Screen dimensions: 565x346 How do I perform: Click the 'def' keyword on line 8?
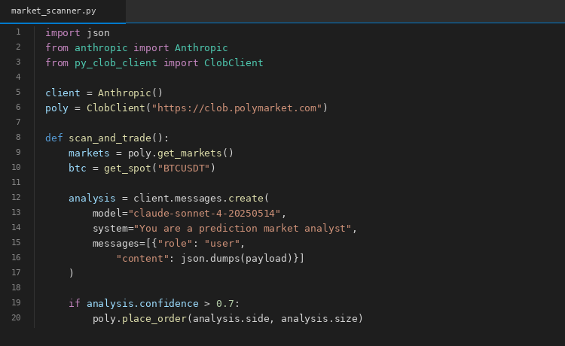tap(54, 138)
